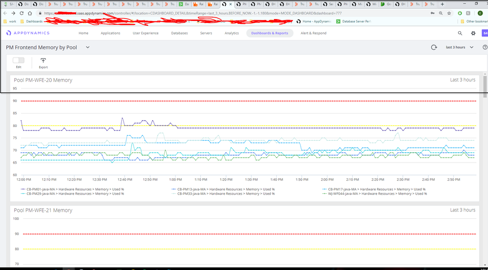Click the dashboard refresh icon
The width and height of the screenshot is (488, 270).
click(x=434, y=47)
